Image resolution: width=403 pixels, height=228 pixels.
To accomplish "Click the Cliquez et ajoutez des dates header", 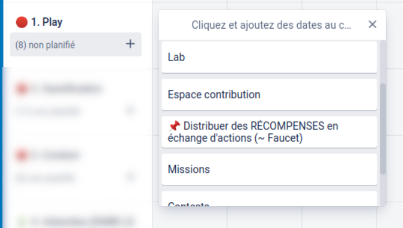I will coord(271,25).
